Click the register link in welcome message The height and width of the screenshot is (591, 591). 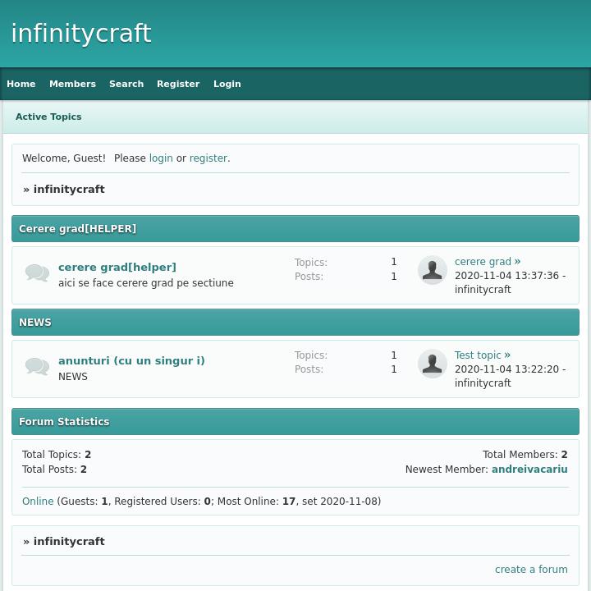(208, 158)
